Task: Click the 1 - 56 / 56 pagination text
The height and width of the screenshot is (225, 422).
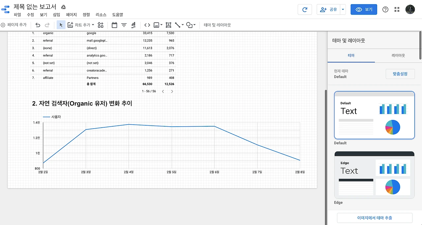Action: pyautogui.click(x=149, y=91)
